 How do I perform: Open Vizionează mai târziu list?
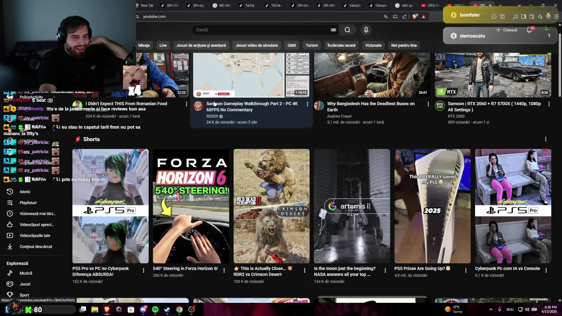pyautogui.click(x=31, y=214)
